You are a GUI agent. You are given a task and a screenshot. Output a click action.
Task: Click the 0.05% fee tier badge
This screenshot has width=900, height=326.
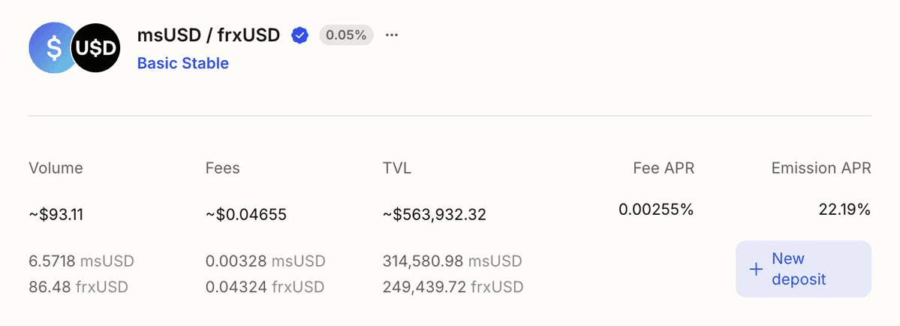tap(346, 35)
